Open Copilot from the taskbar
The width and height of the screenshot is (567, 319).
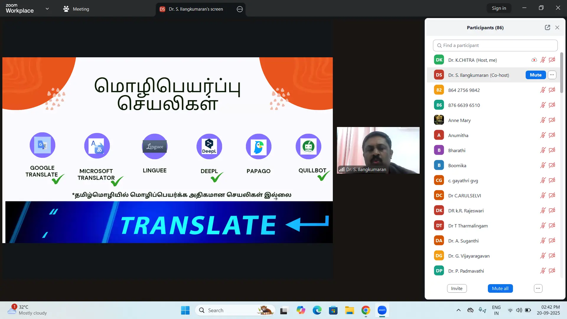tap(301, 310)
